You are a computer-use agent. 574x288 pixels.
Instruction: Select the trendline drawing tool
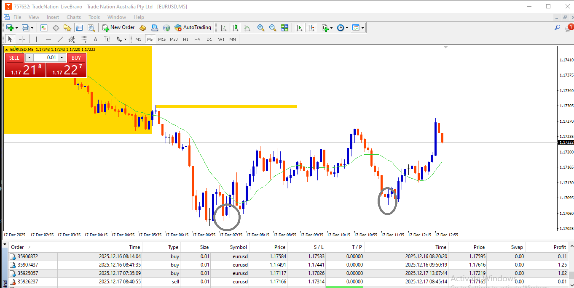[60, 39]
